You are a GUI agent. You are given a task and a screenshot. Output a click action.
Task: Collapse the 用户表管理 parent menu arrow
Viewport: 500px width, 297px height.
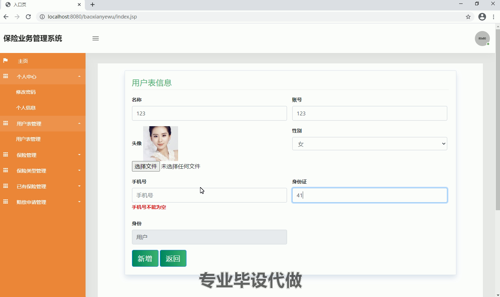(x=79, y=123)
